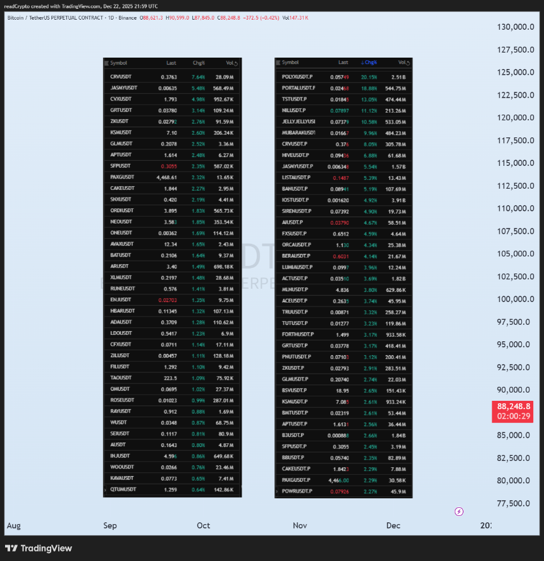Click the TradingView logo at the bottom
The image size is (544, 561).
(39, 548)
